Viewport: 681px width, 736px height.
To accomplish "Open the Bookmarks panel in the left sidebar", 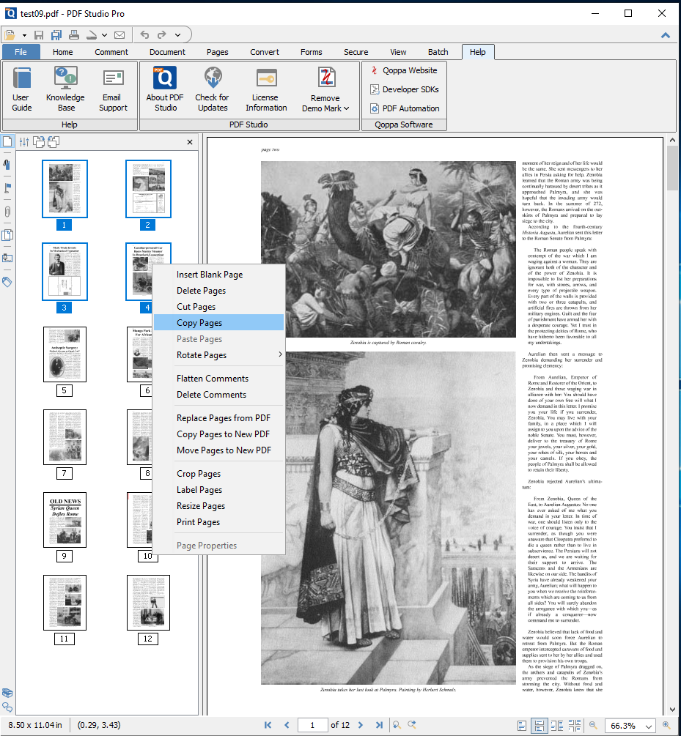I will 7,164.
